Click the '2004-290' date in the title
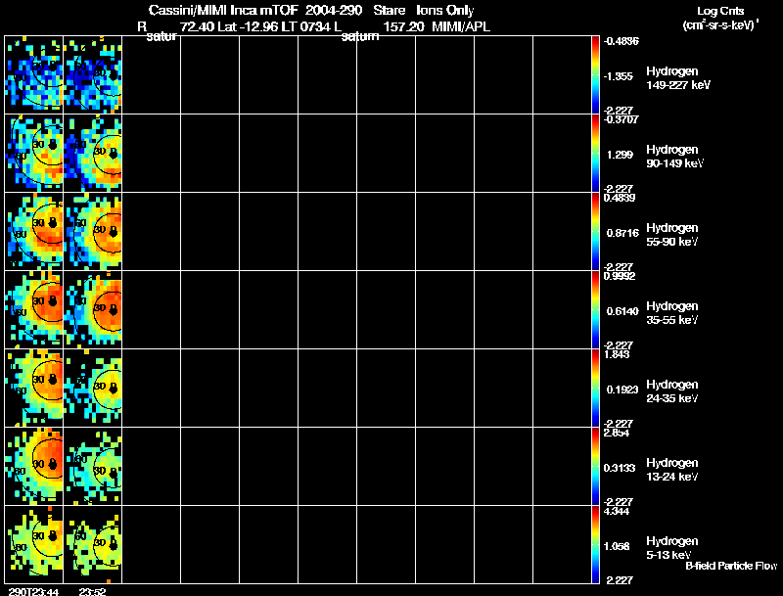Viewport: 783px width, 596px height. (x=334, y=10)
